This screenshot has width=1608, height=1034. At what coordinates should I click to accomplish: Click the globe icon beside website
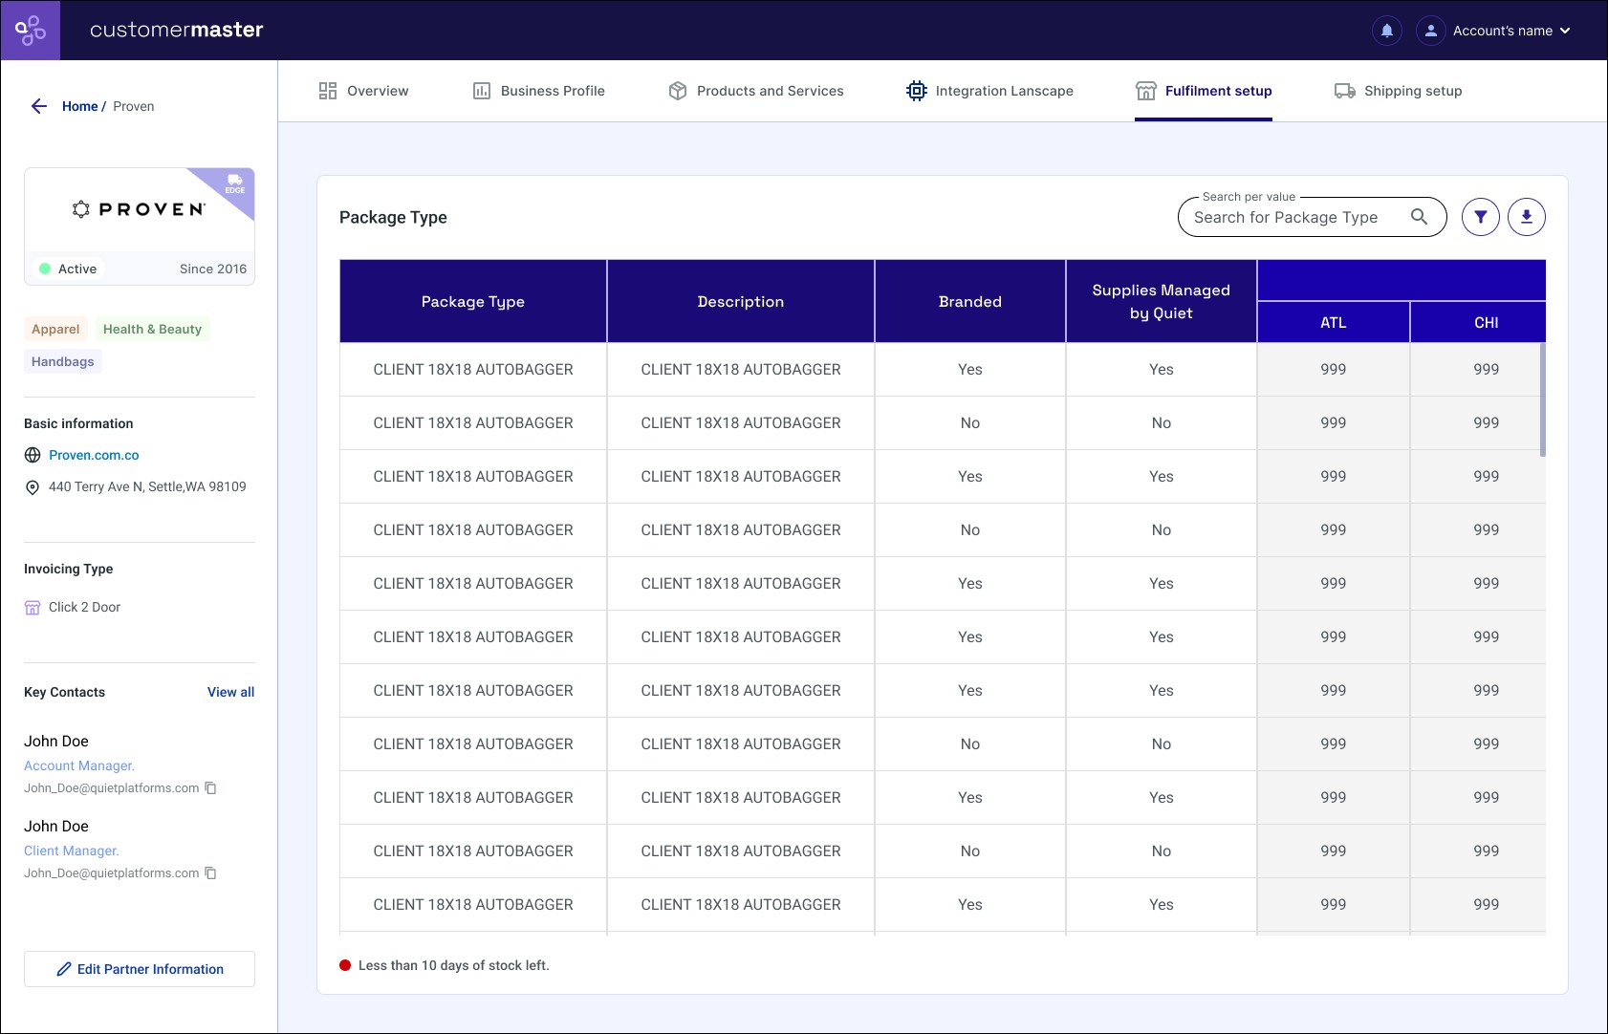pyautogui.click(x=33, y=455)
